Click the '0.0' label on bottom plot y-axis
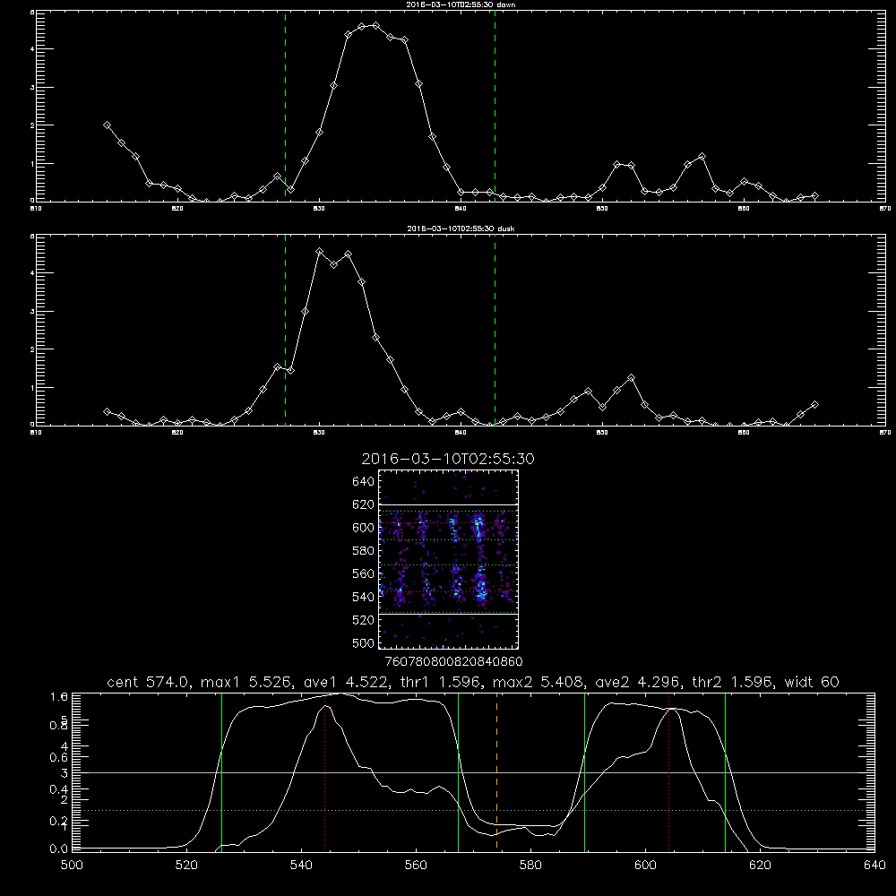The image size is (896, 896). pos(59,849)
